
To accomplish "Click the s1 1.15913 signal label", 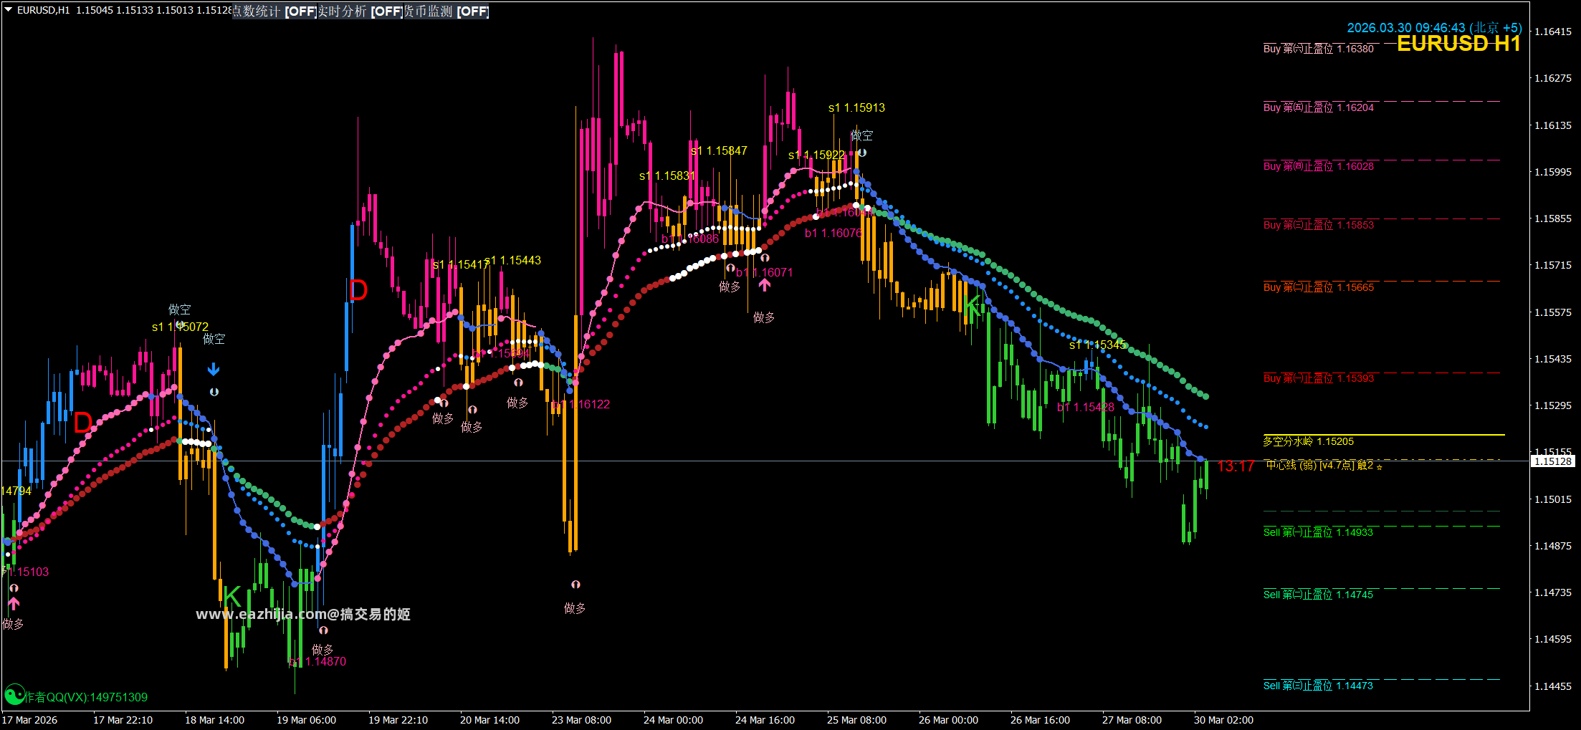I will pyautogui.click(x=856, y=107).
